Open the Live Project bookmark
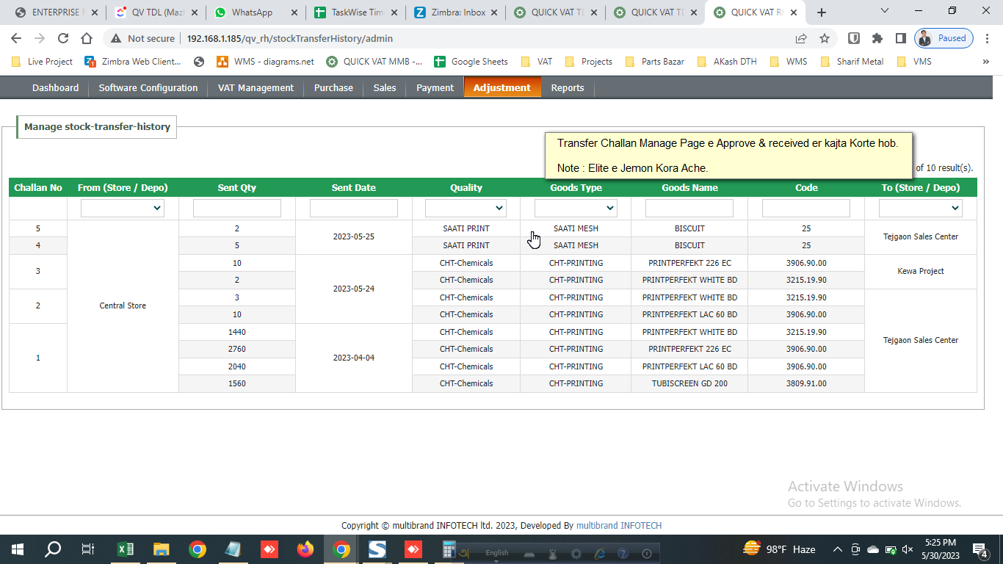Screen dimensions: 1003x564 [43, 62]
